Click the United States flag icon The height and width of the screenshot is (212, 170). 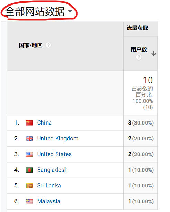[x=29, y=154]
